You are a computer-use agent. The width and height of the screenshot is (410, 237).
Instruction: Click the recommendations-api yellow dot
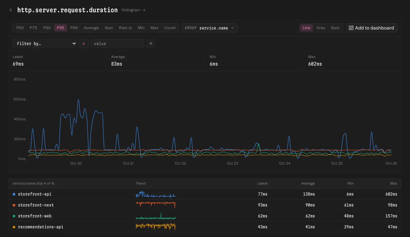coord(14,227)
